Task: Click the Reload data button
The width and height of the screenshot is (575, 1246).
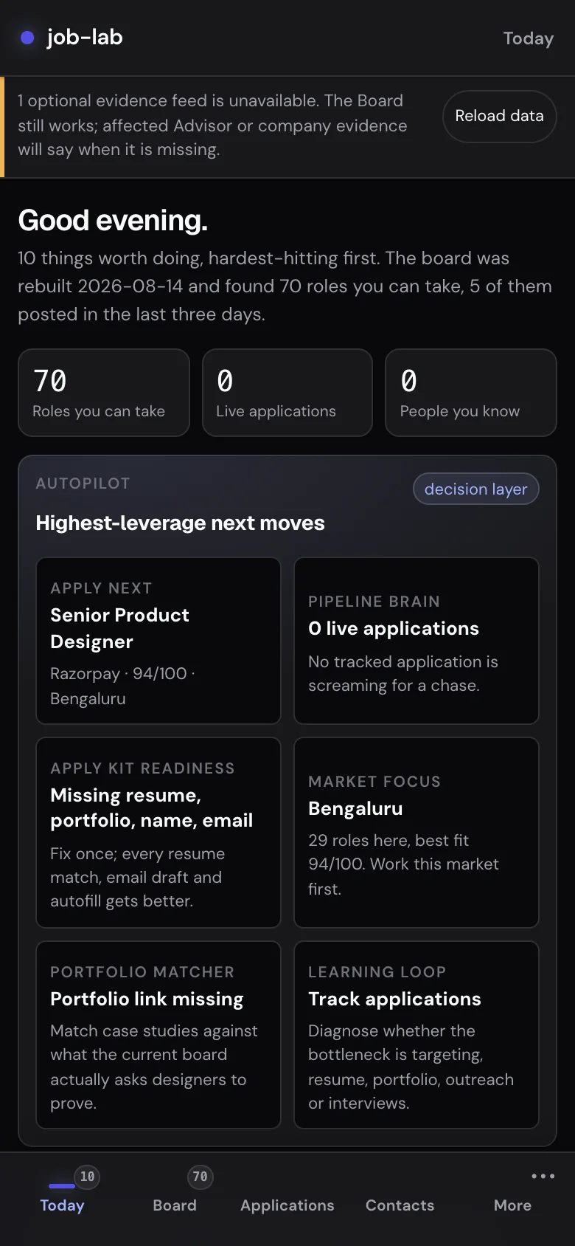Action: point(499,116)
